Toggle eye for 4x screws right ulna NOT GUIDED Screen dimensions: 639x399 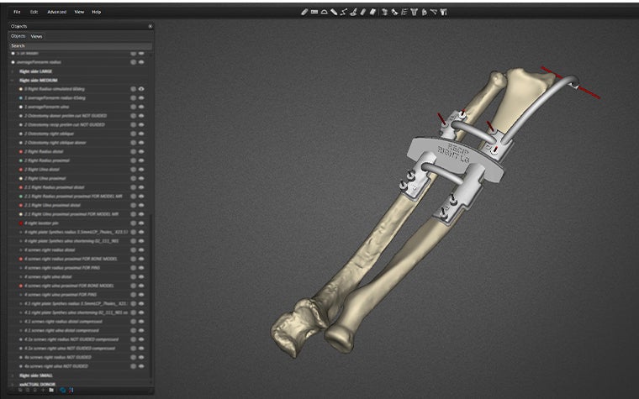tap(141, 366)
